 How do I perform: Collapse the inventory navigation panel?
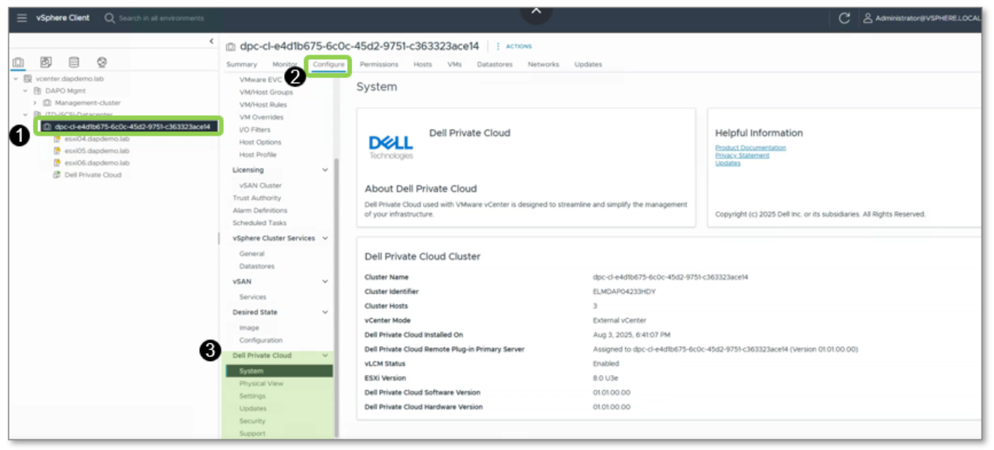coord(211,41)
